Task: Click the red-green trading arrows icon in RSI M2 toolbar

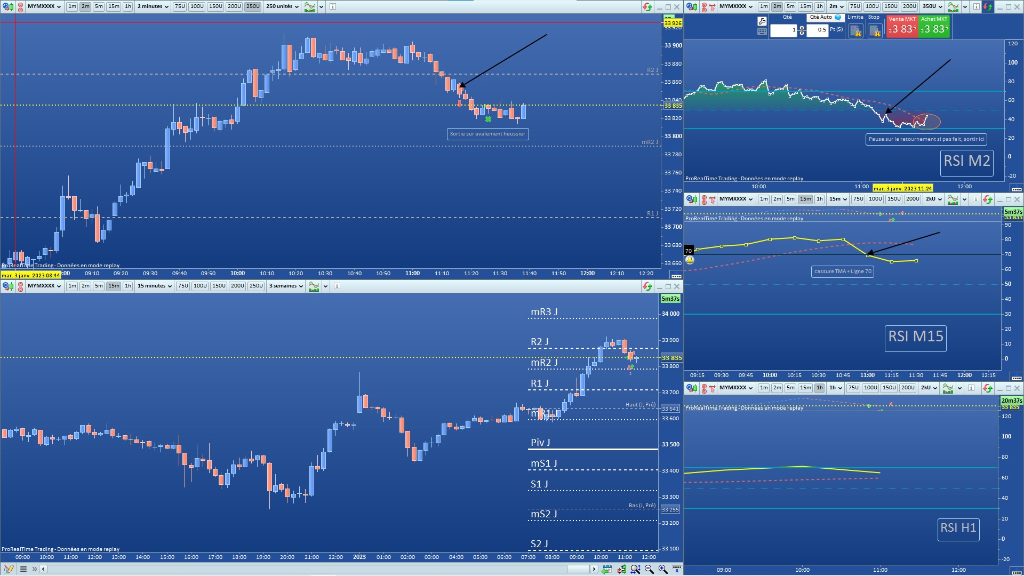Action: coord(988,7)
